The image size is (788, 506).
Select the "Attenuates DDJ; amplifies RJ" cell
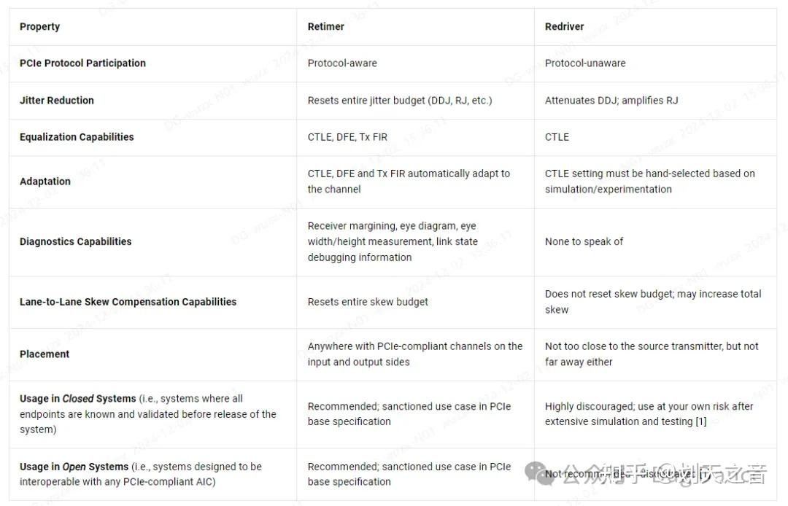pos(611,101)
